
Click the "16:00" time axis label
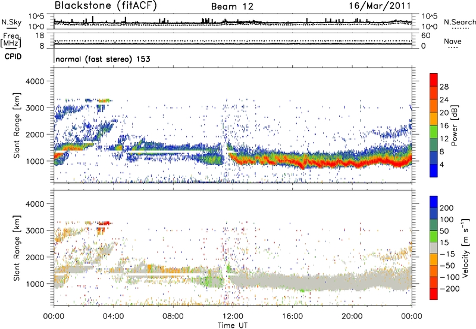292,317
